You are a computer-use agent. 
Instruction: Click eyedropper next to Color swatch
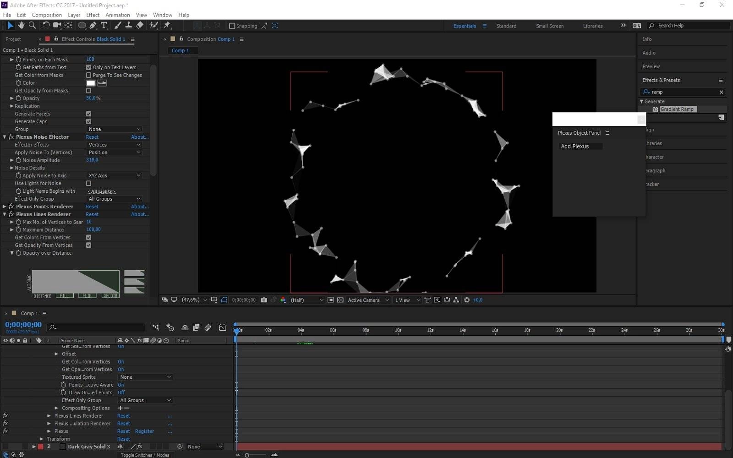[x=102, y=83]
